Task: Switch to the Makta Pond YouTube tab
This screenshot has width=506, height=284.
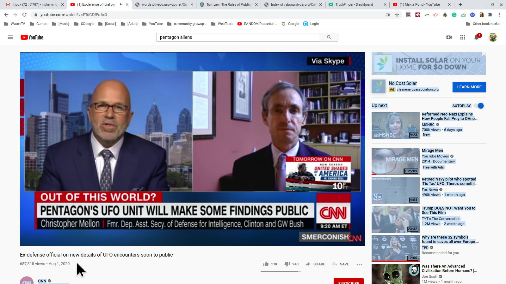Action: [422, 4]
